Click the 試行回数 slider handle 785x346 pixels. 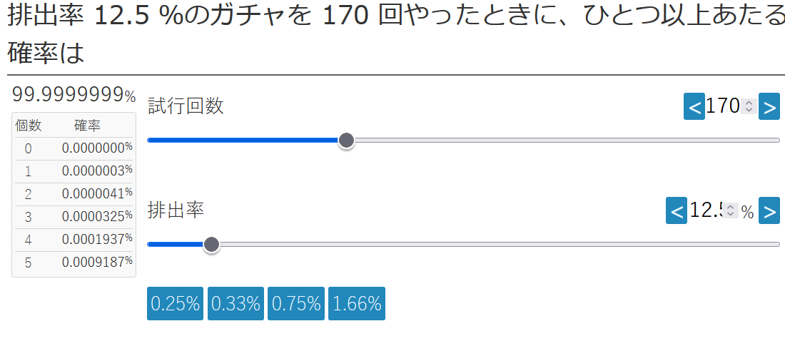(x=346, y=141)
